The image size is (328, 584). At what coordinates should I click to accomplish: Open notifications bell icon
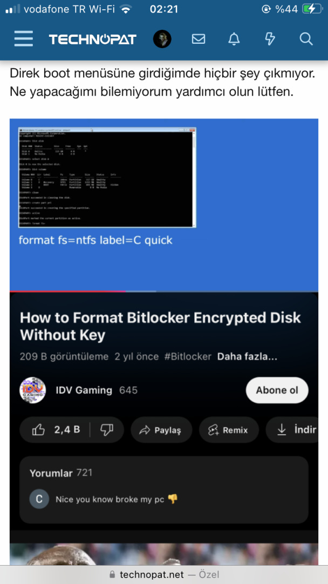pyautogui.click(x=234, y=39)
